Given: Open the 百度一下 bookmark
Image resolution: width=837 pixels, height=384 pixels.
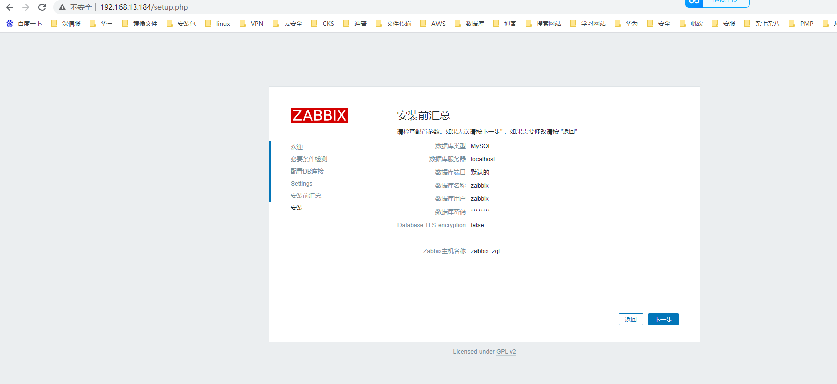Looking at the screenshot, I should click(24, 23).
